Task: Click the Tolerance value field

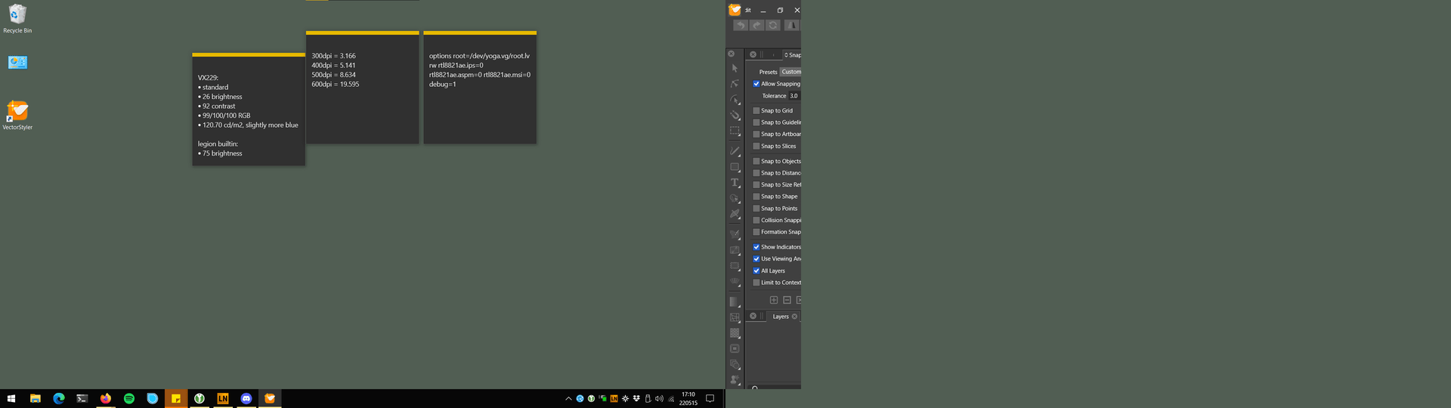Action: pyautogui.click(x=794, y=96)
